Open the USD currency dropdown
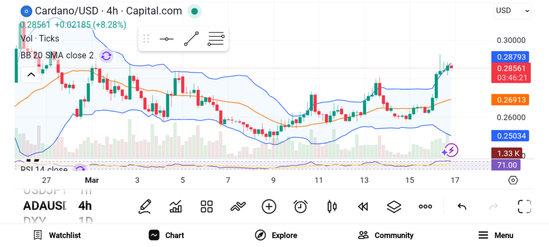This screenshot has width=549, height=247. (512, 10)
